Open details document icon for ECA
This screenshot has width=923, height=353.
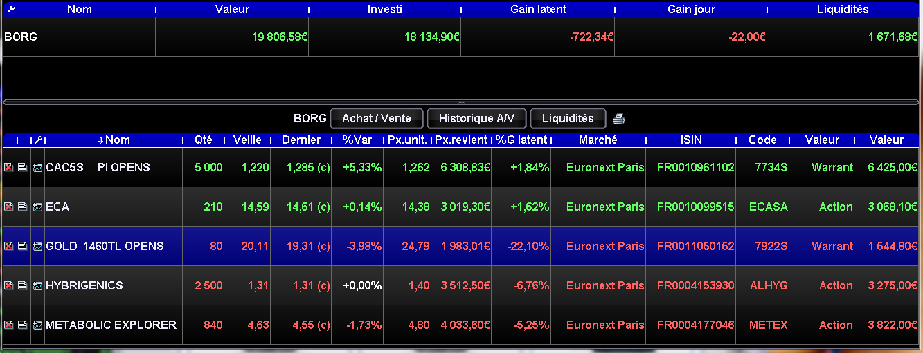23,207
